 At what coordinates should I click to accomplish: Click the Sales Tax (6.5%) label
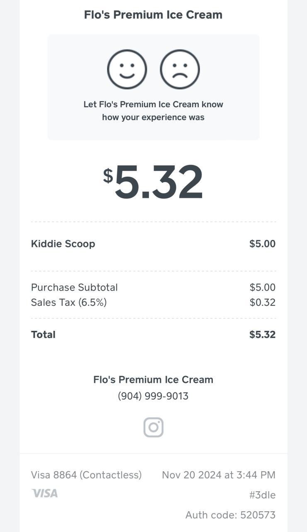69,302
